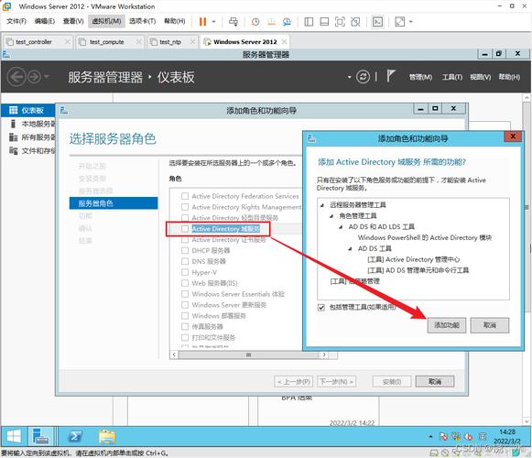
Task: Open the 编辑(E) menu
Action: pos(45,21)
